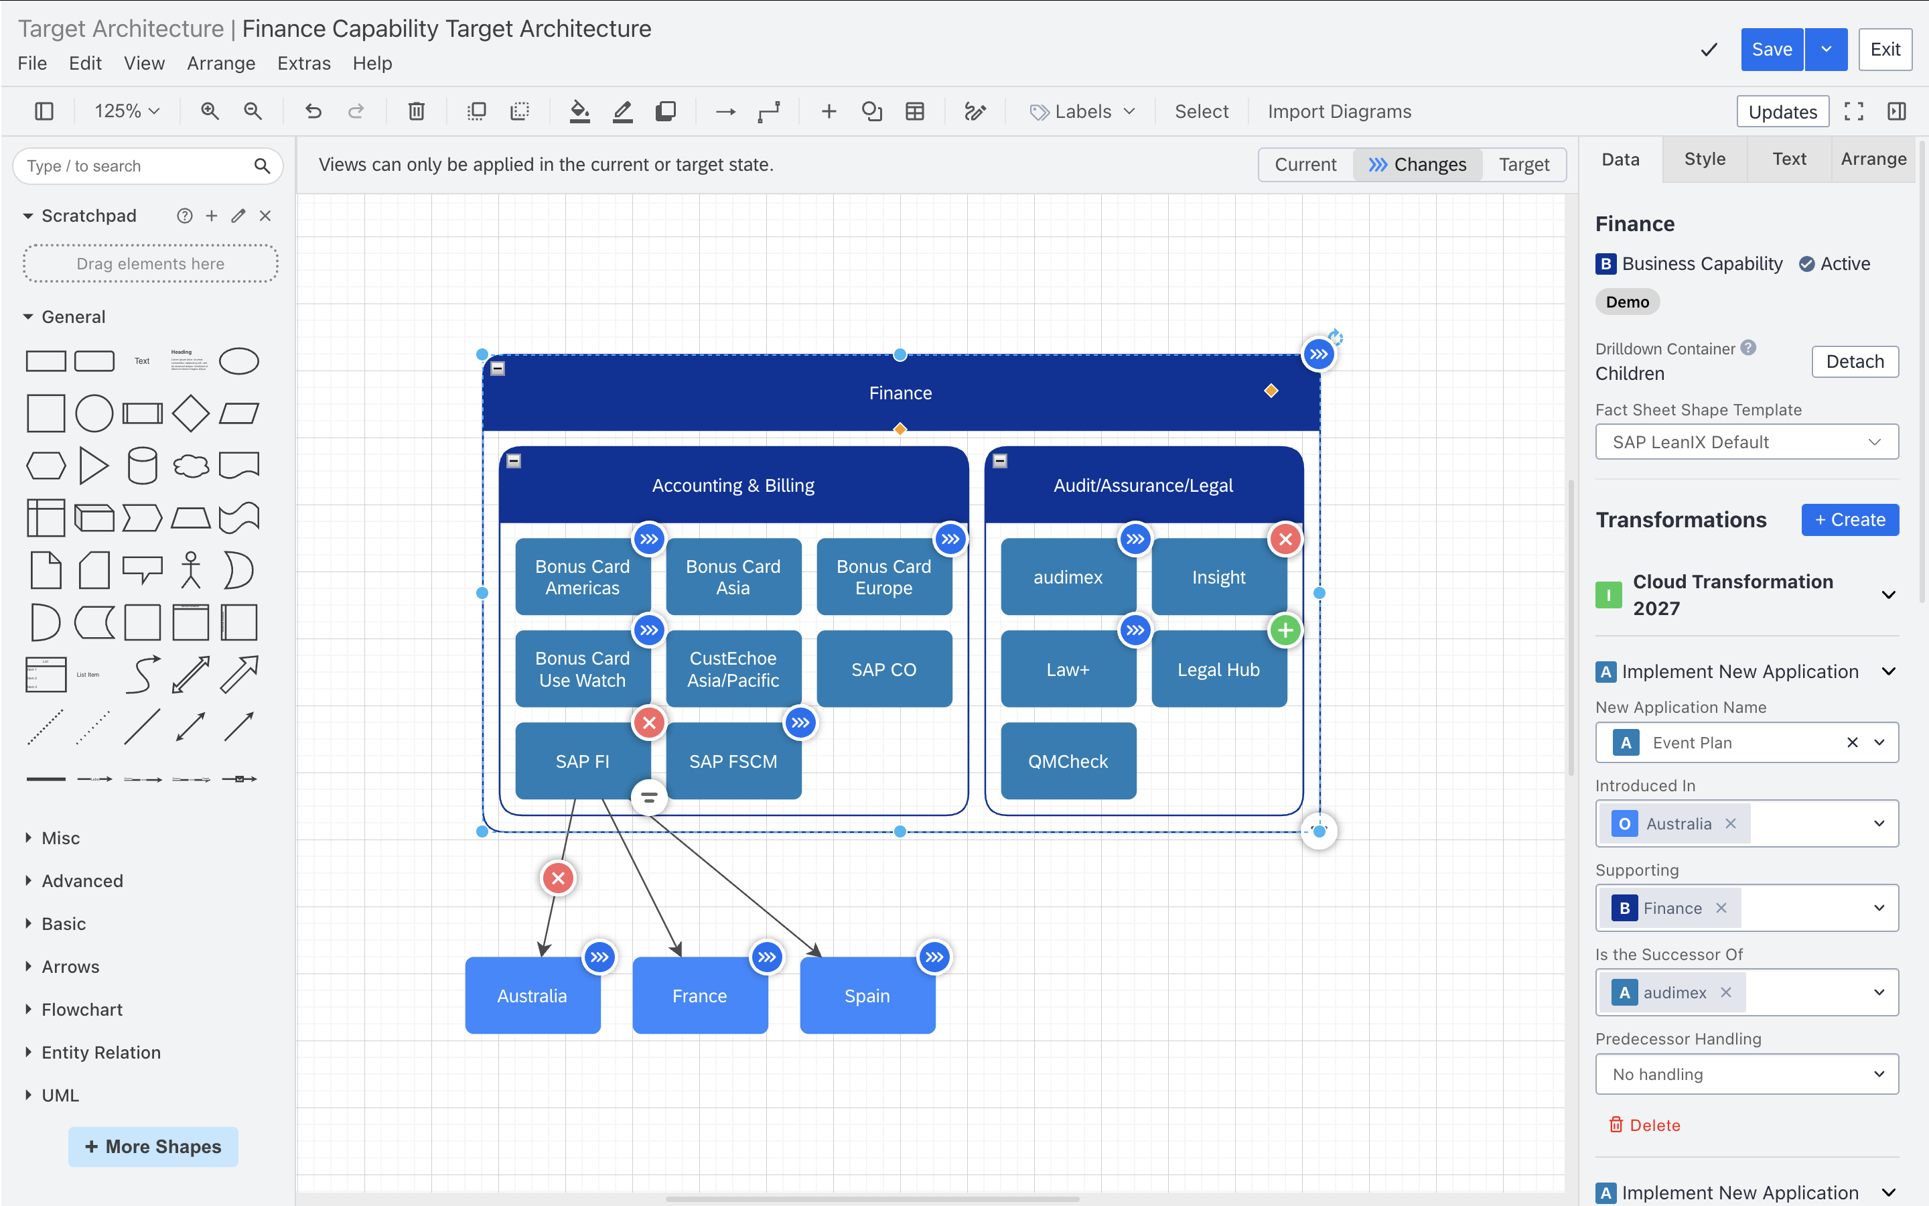Click the insert table icon
This screenshot has width=1929, height=1206.
pos(915,111)
